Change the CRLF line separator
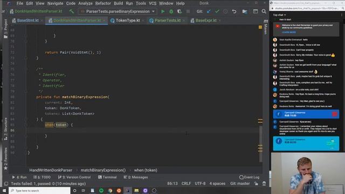The image size is (345, 194). (x=186, y=183)
